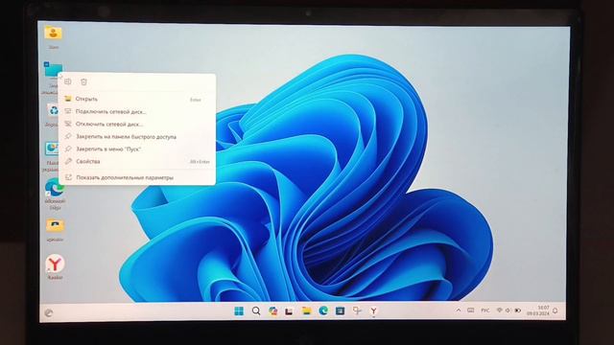Select Отключить сетевой диск...
The width and height of the screenshot is (614, 345).
pyautogui.click(x=136, y=124)
